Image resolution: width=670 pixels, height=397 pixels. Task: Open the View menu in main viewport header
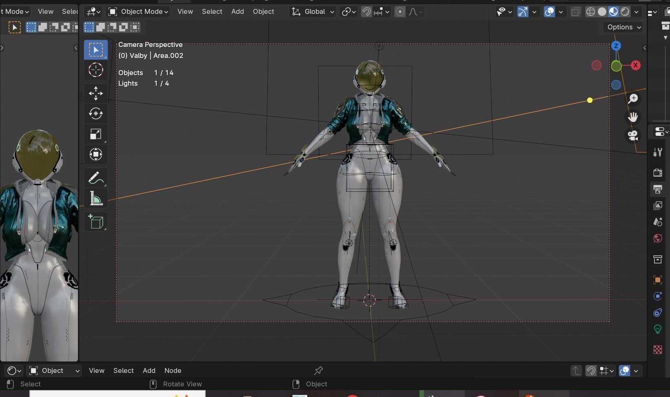coord(185,12)
